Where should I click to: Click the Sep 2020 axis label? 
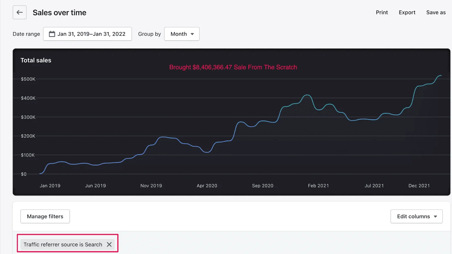pos(262,186)
